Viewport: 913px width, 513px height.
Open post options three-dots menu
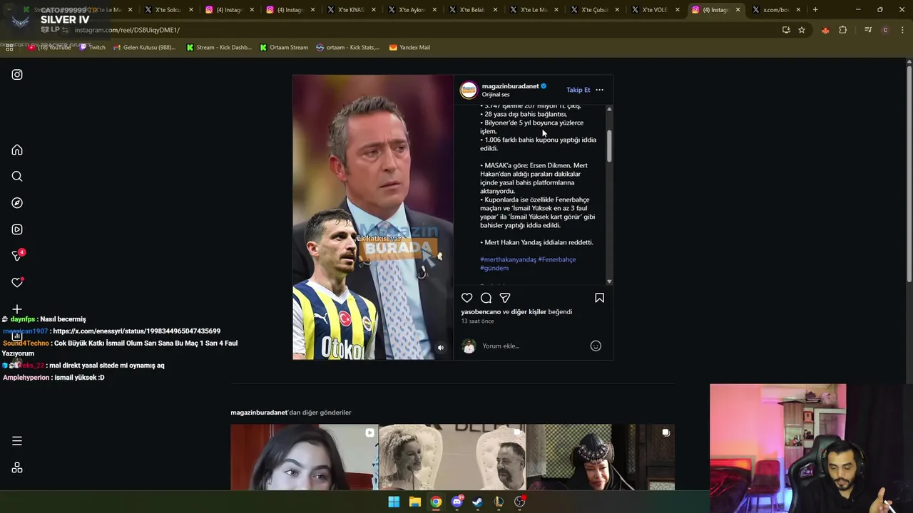pos(599,90)
